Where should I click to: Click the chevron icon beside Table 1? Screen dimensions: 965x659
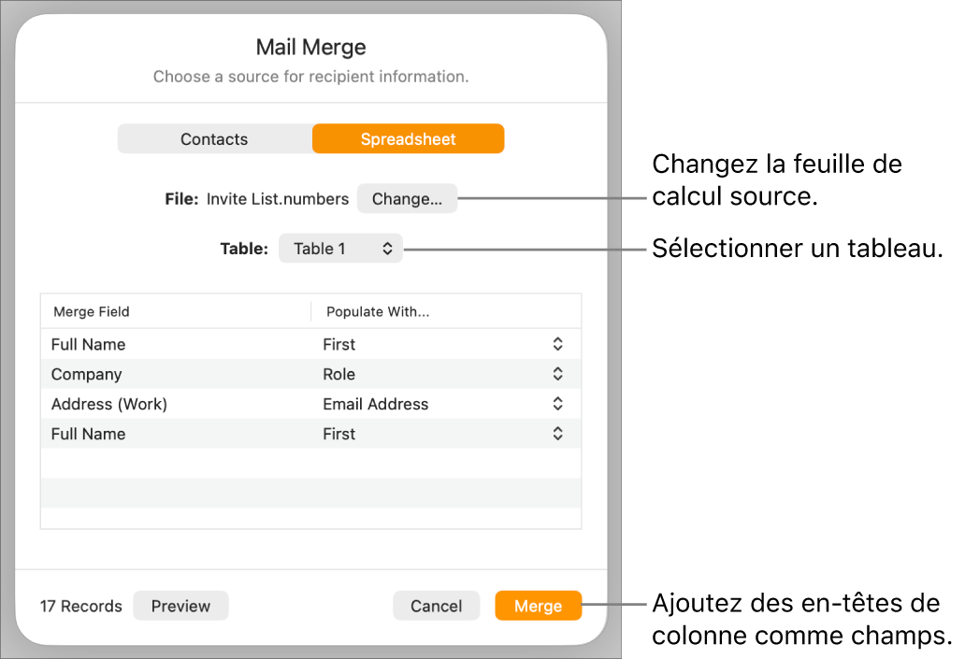click(386, 248)
